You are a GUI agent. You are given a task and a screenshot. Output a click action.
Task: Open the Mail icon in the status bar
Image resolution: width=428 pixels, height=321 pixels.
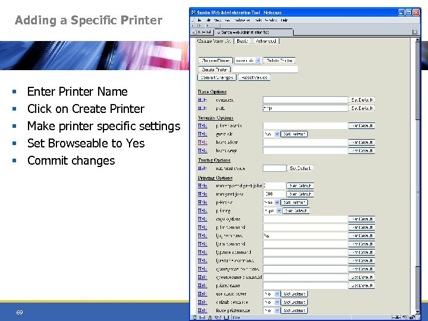[x=202, y=317]
